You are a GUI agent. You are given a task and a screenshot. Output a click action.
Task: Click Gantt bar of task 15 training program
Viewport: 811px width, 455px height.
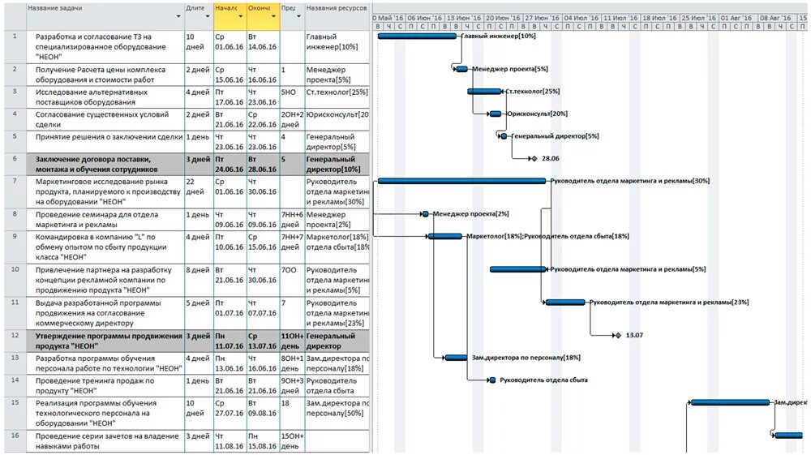(731, 402)
